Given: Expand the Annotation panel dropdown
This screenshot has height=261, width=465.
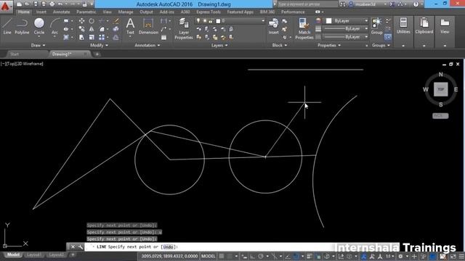Looking at the screenshot, I should tap(147, 45).
